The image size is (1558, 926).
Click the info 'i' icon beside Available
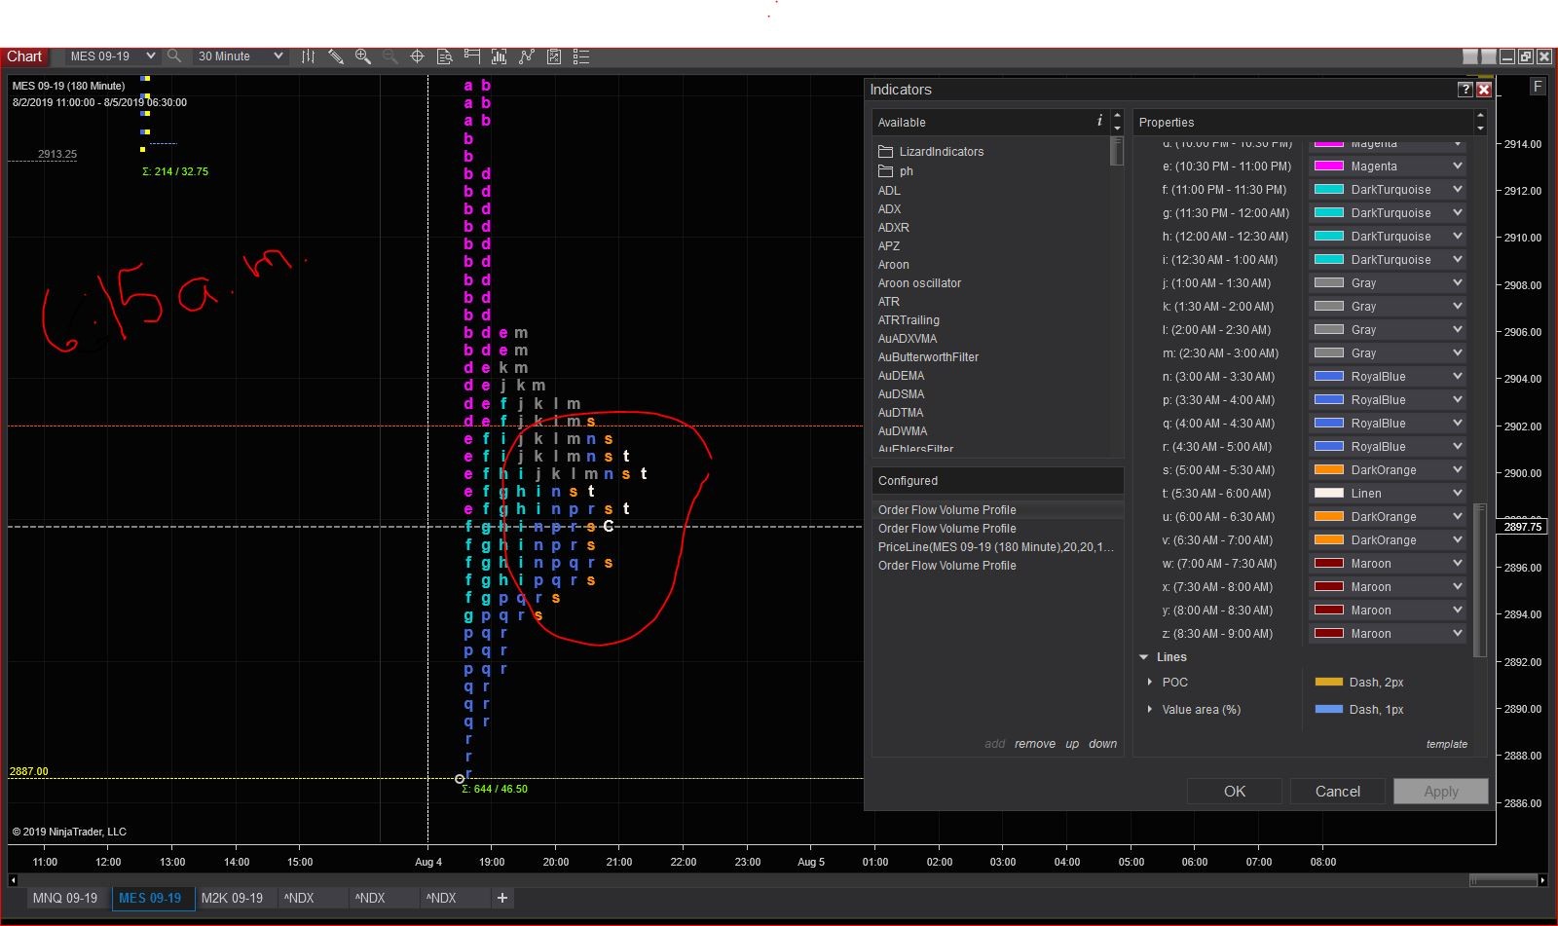tap(1099, 121)
